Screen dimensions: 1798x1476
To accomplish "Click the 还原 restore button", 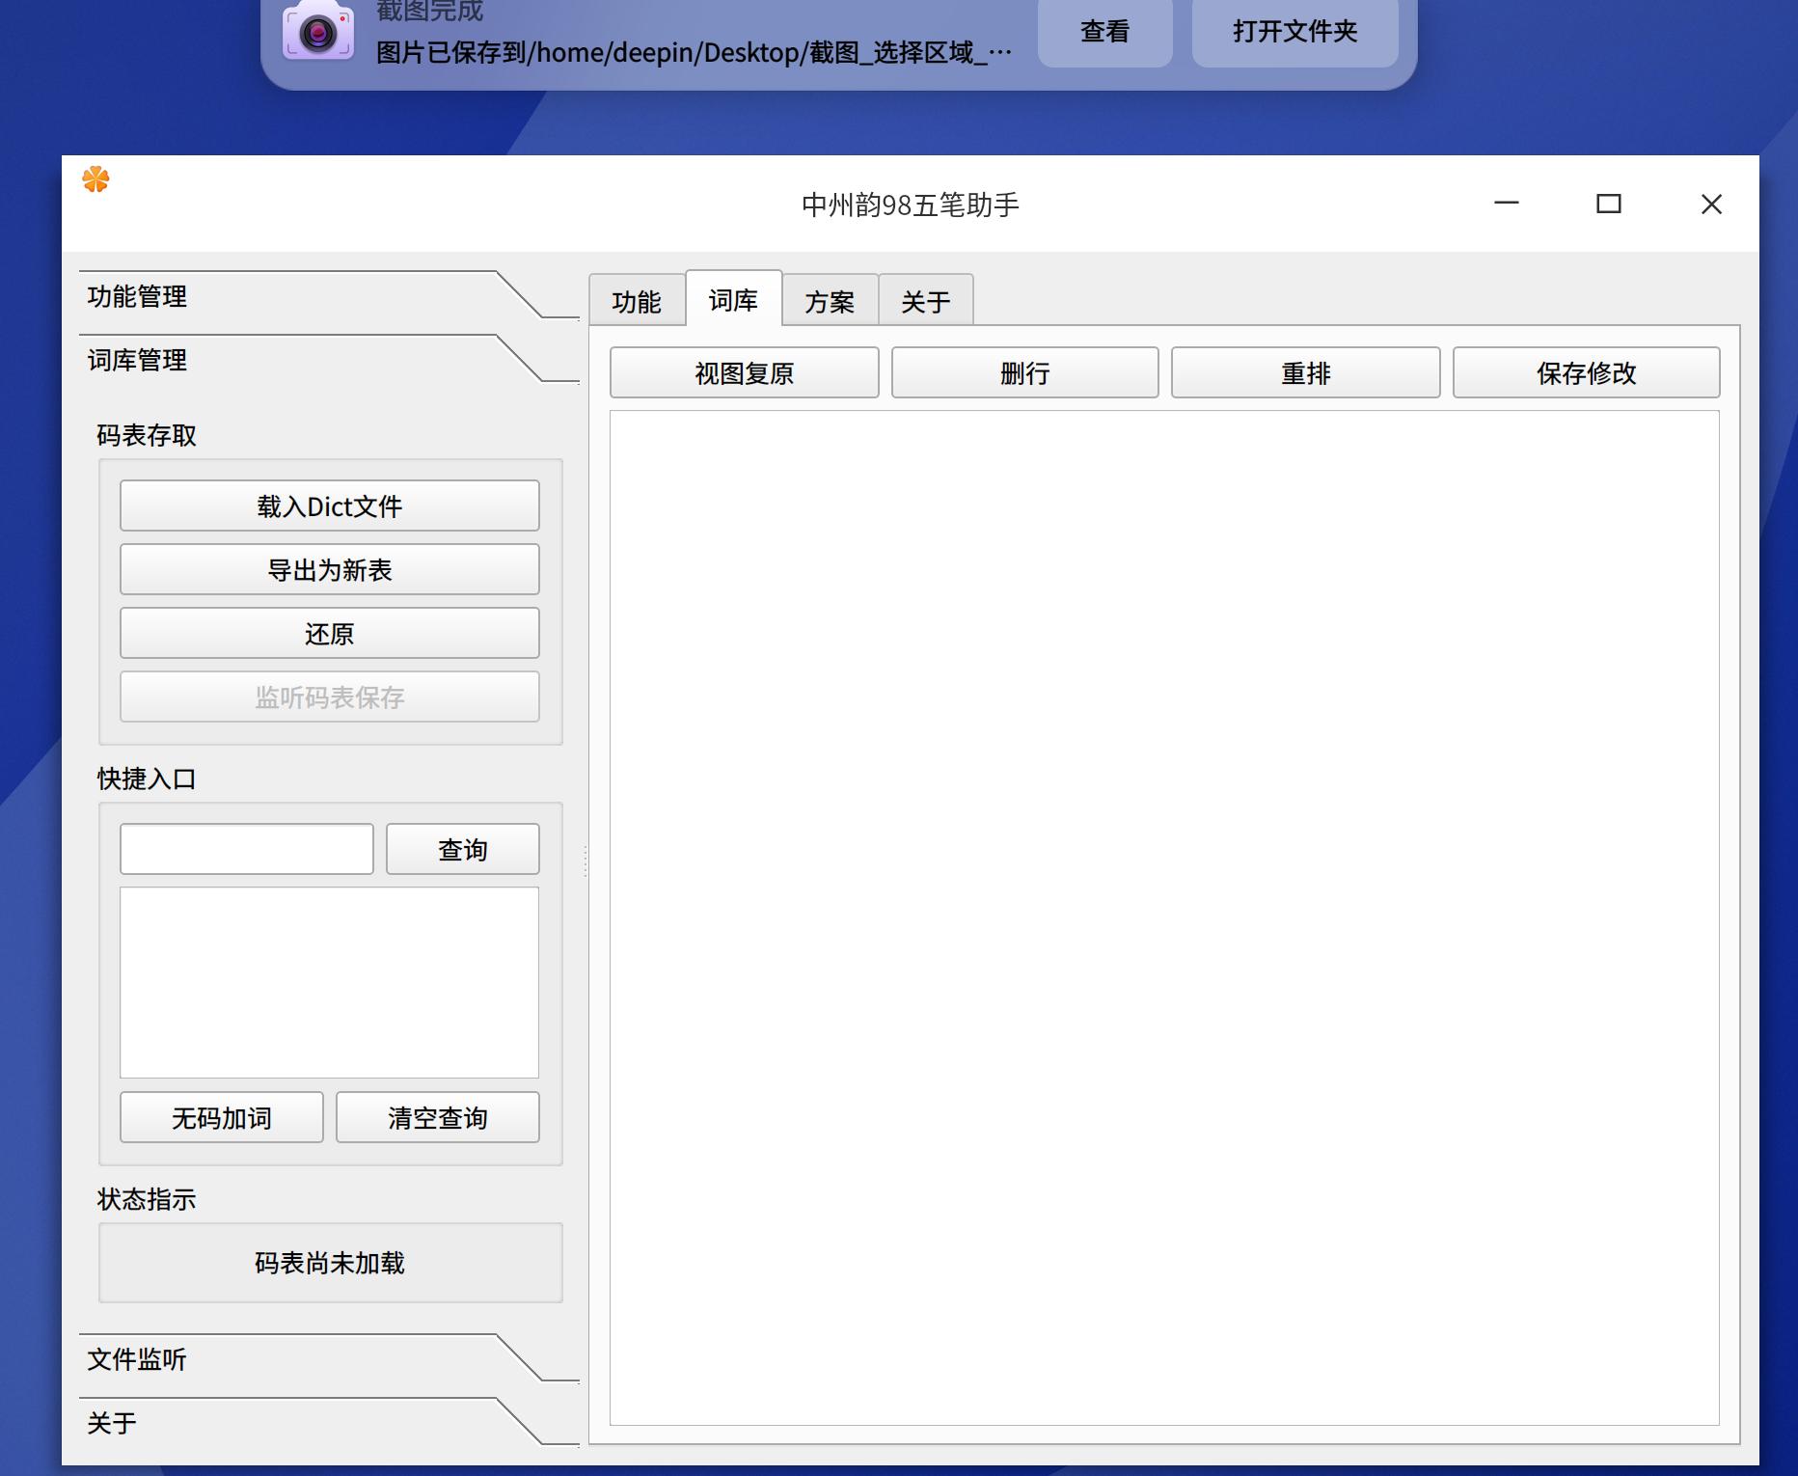I will click(329, 633).
